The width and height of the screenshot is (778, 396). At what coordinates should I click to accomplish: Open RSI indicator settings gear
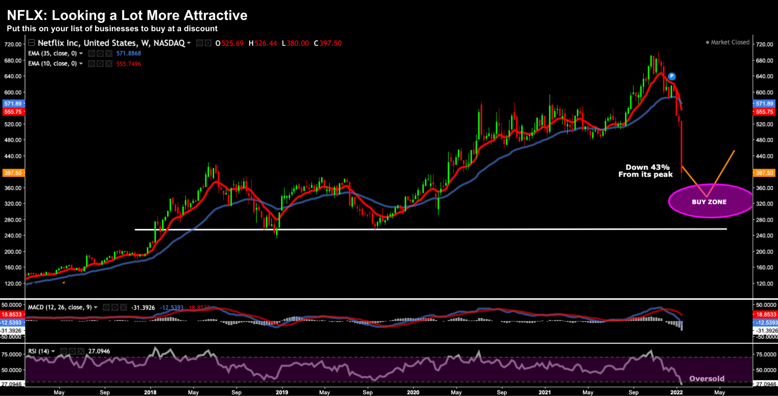(72, 351)
